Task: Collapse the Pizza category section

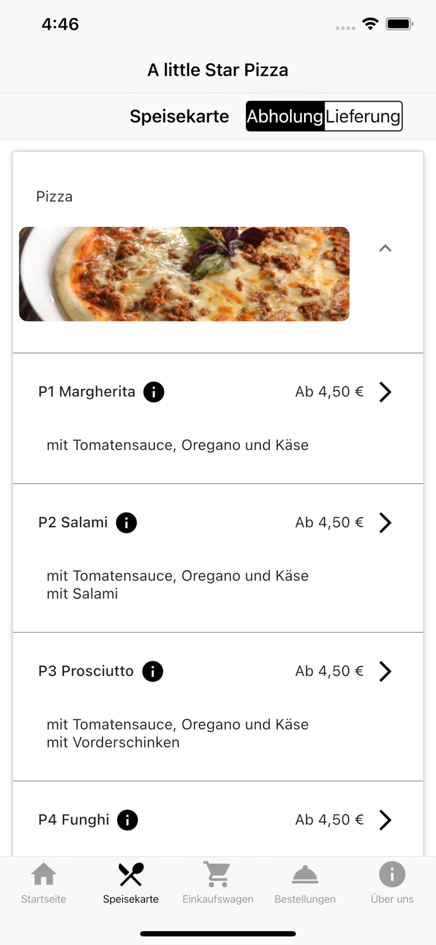Action: 385,248
